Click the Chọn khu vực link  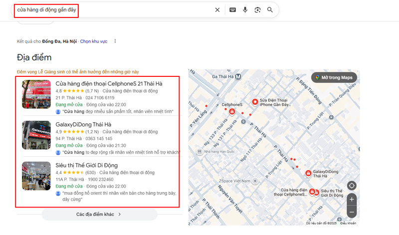pos(94,41)
